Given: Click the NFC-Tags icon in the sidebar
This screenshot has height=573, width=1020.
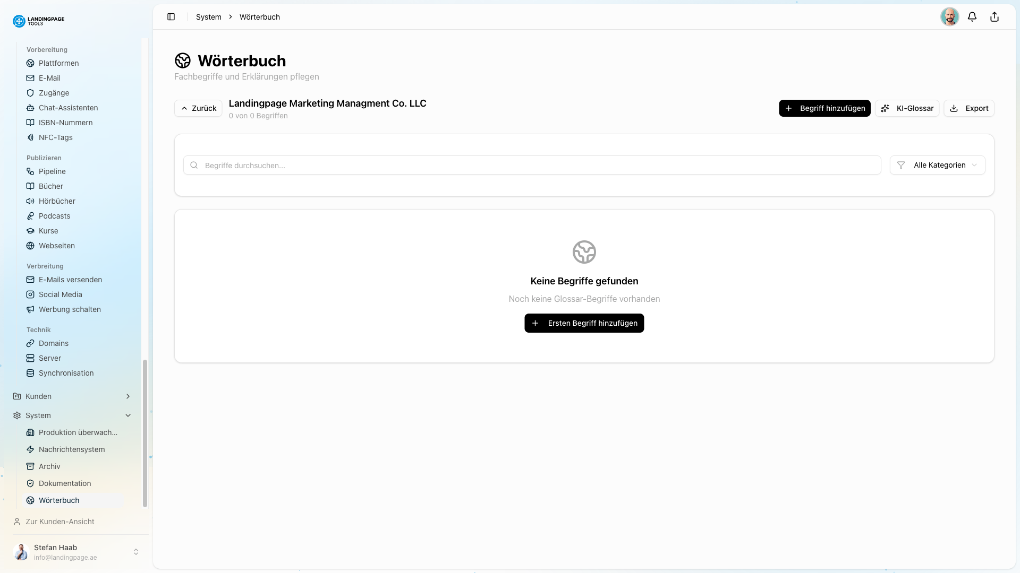Looking at the screenshot, I should (30, 137).
